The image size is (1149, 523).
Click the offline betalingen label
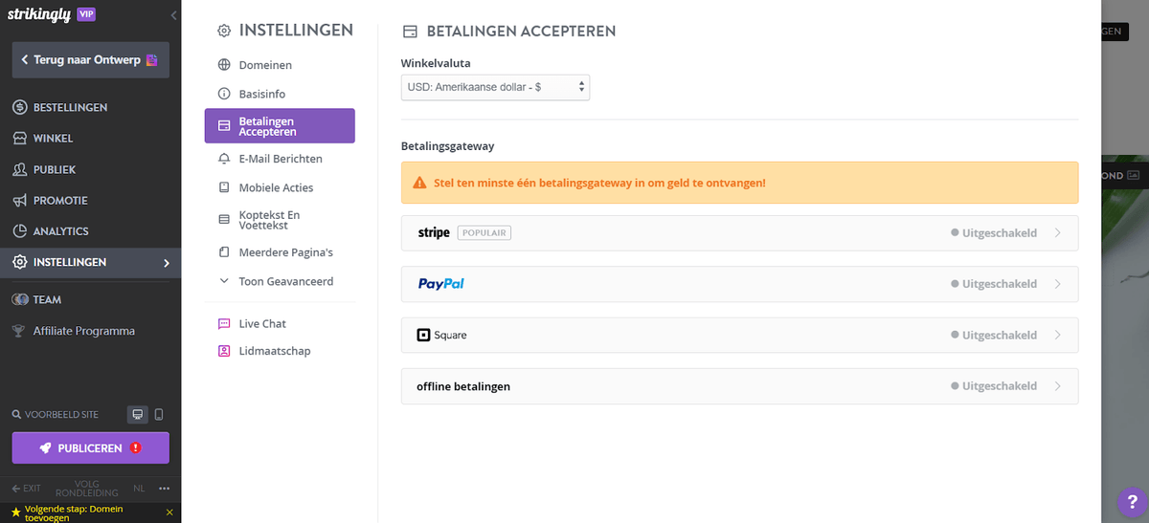pyautogui.click(x=463, y=386)
